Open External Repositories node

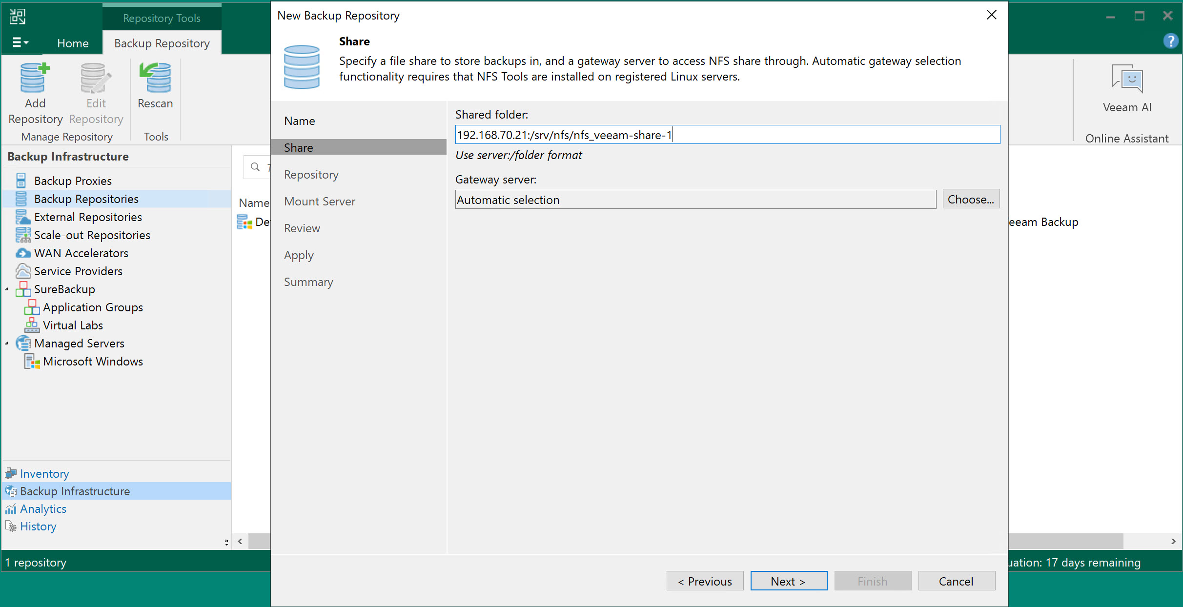88,217
